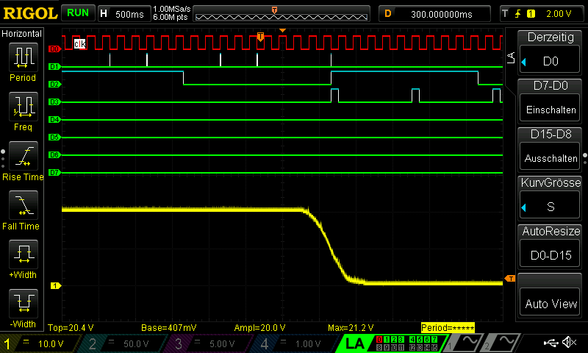Open the Derzeitig D0 channel selector
Viewport: 588px width, 353px height.
click(551, 51)
